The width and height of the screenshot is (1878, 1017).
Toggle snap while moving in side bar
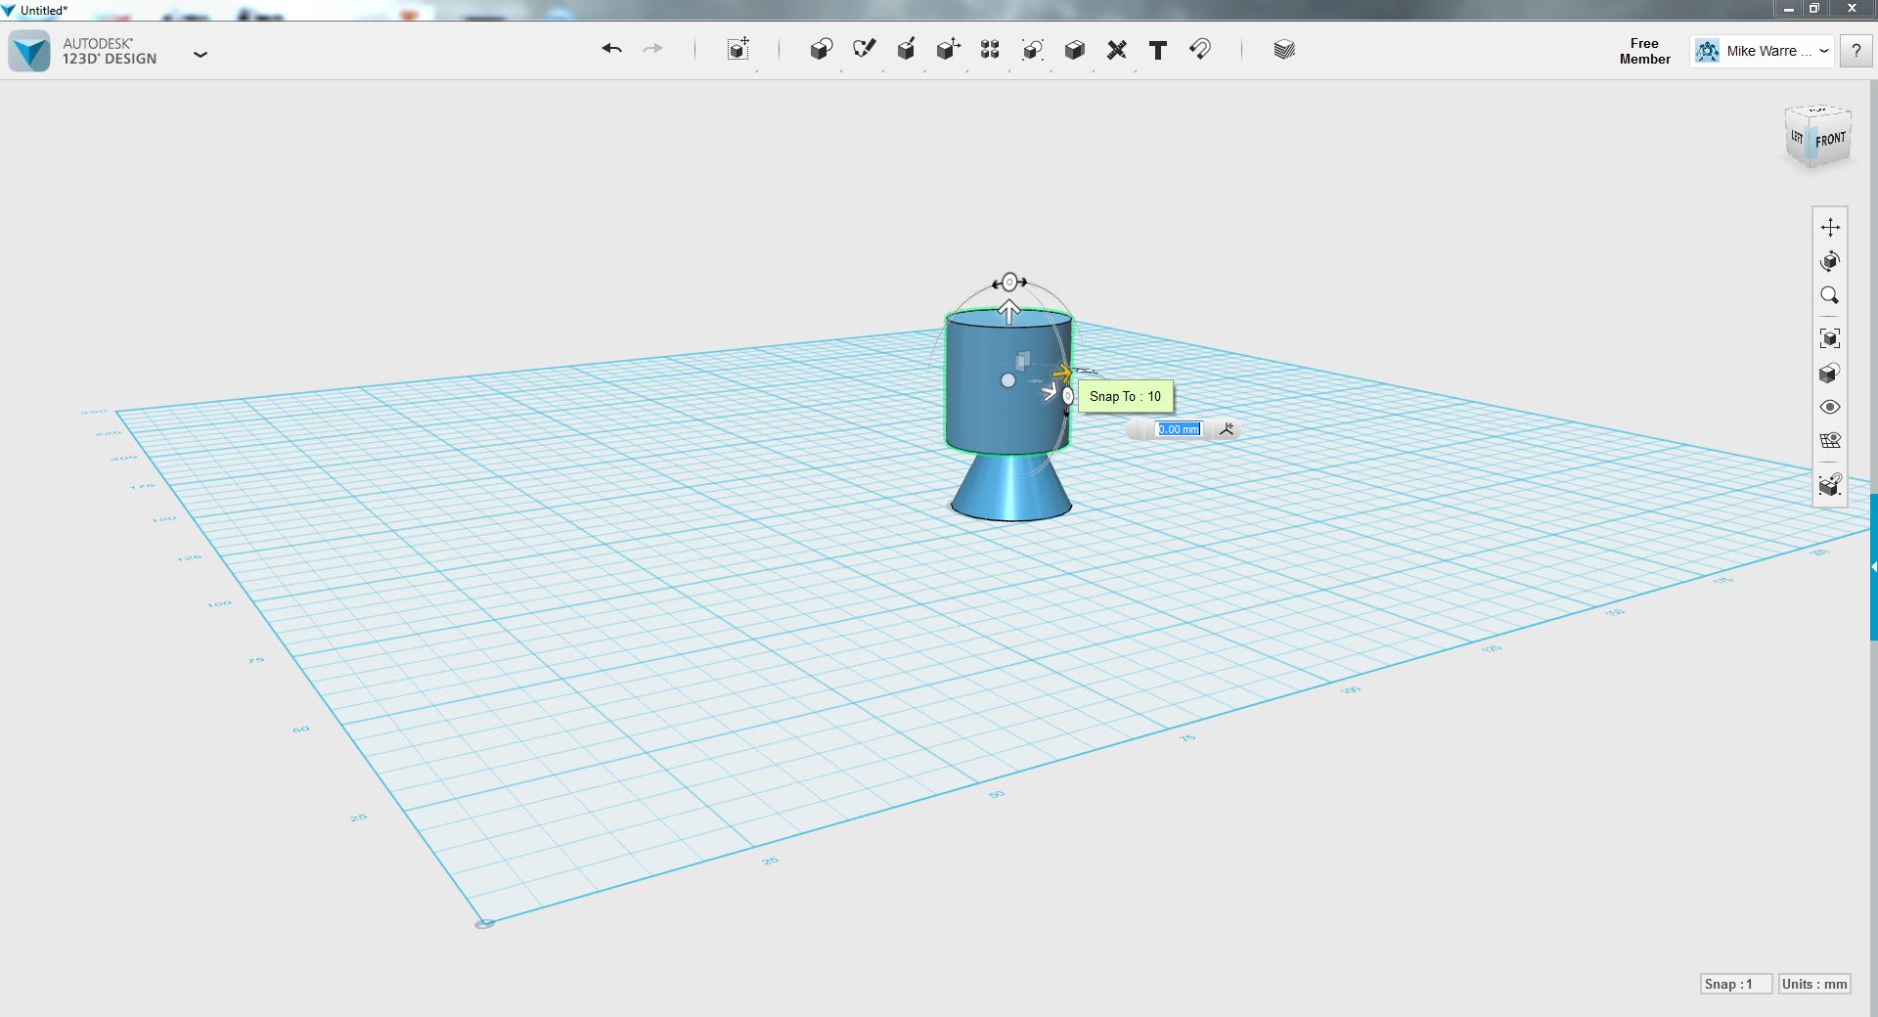(x=1830, y=485)
